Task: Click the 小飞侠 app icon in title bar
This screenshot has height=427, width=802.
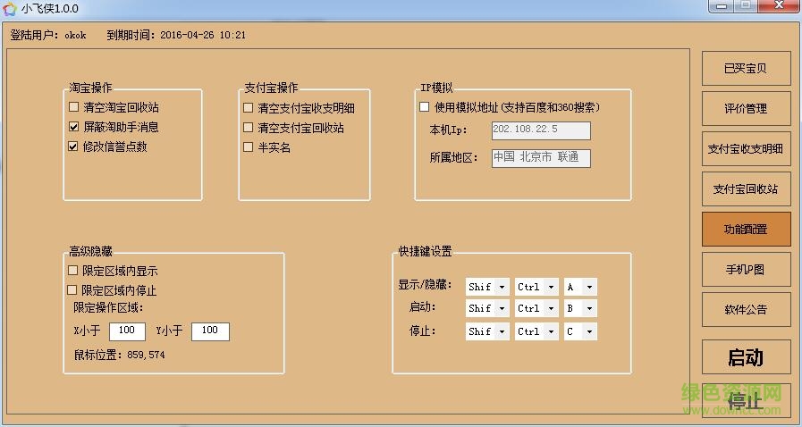Action: coord(10,9)
